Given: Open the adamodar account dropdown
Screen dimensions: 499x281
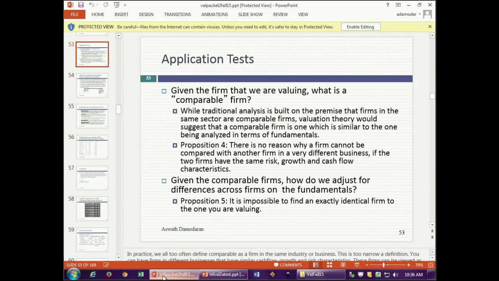Looking at the screenshot, I should tap(409, 14).
